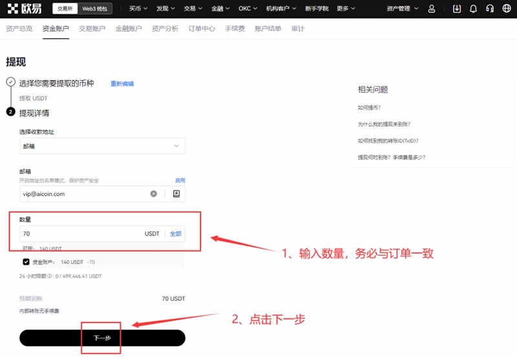Screen dimensions: 517x357
Task: Open the address book icon
Action: [176, 194]
